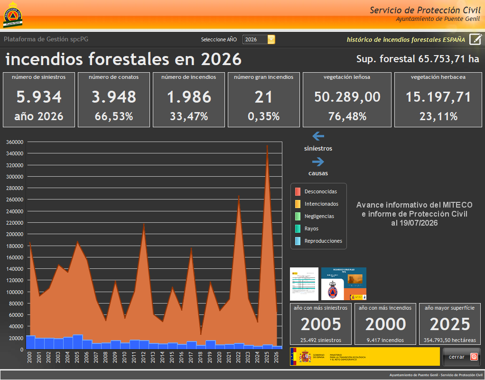This screenshot has height=380, width=485.
Task: Click the Gobierno de España MITECO banner
Action: pyautogui.click(x=364, y=356)
